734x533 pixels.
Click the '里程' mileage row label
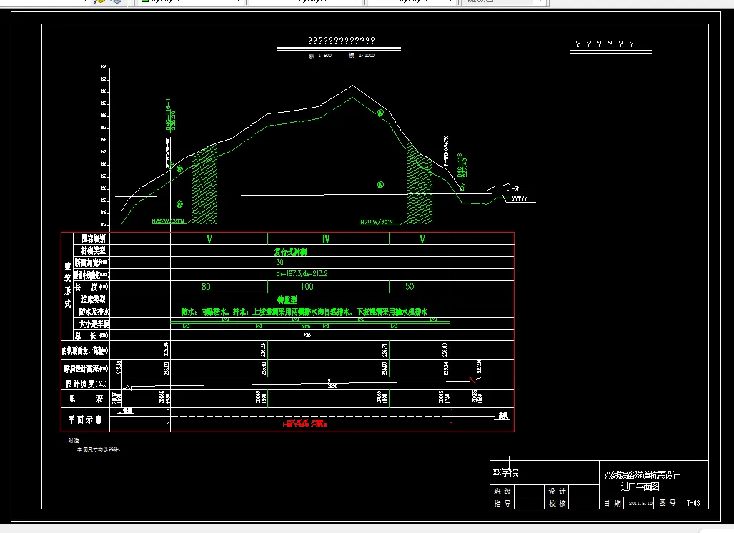86,399
